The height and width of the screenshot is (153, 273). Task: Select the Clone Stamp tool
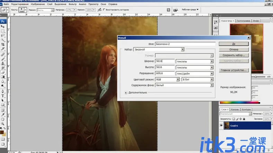(x=3, y=64)
